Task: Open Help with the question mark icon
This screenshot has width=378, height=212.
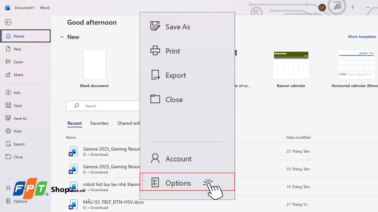Action: [352, 8]
